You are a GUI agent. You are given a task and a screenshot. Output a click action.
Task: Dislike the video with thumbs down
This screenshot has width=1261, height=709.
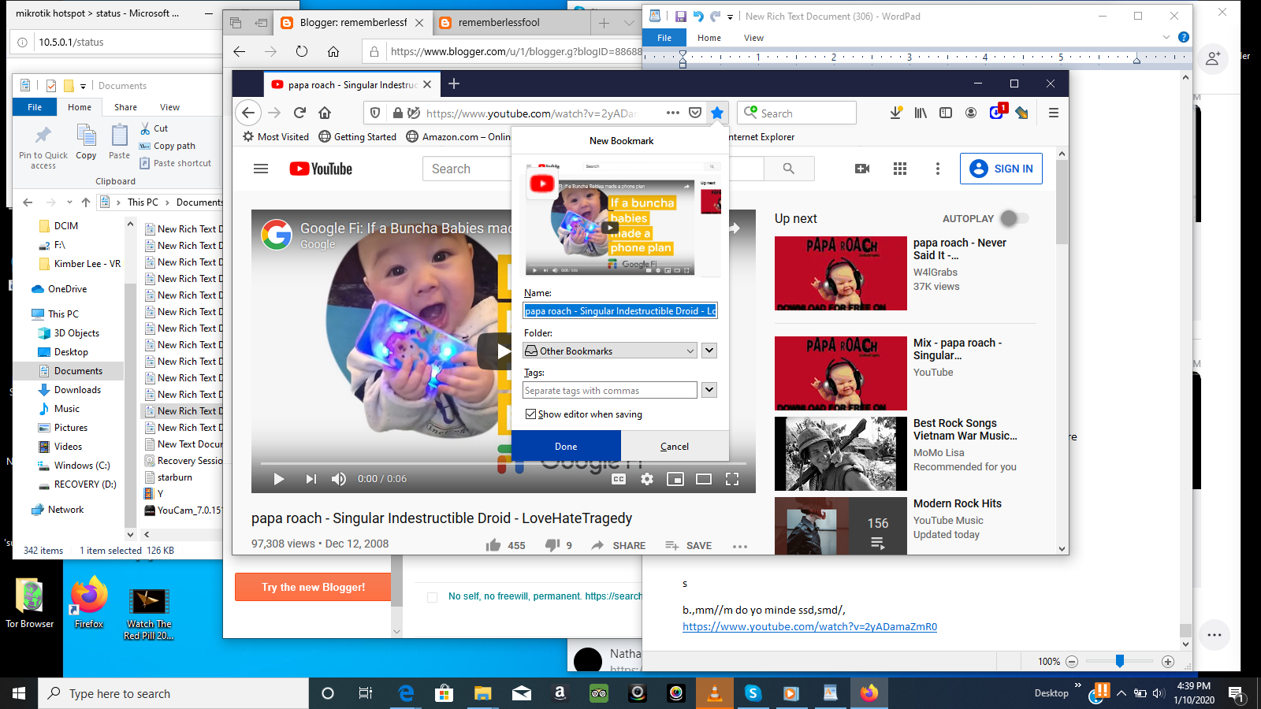point(552,545)
